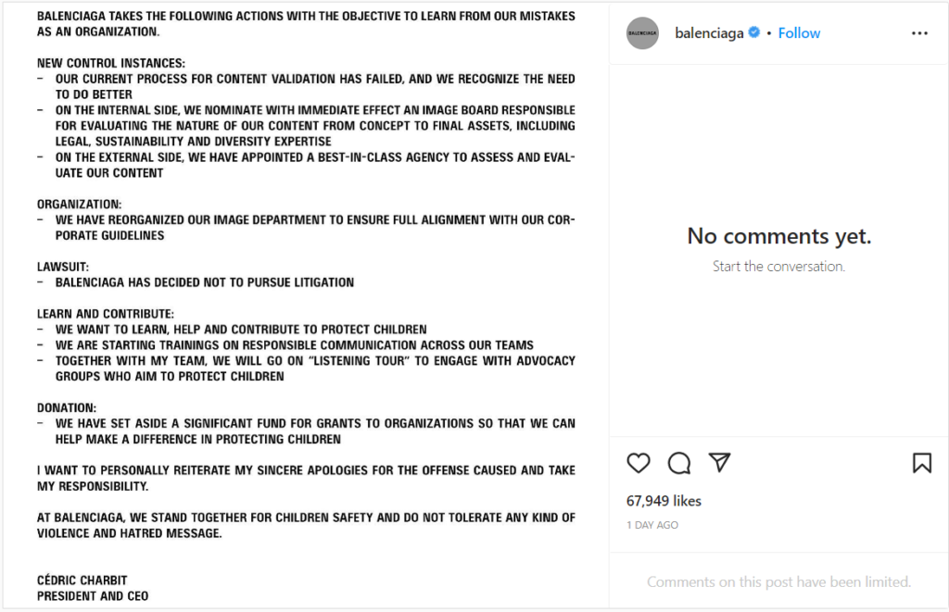Open more options three-dot menu
The height and width of the screenshot is (612, 949).
coord(919,33)
